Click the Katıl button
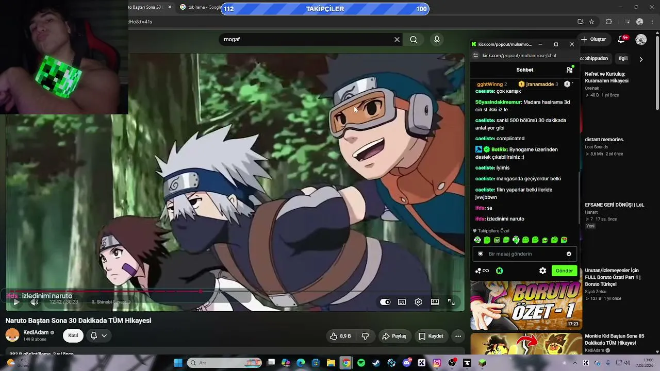Image resolution: width=660 pixels, height=371 pixels. point(73,335)
